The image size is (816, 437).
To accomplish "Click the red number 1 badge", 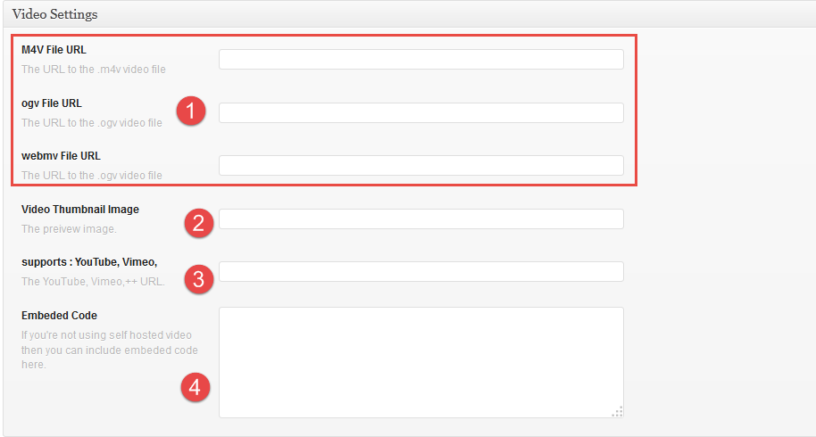I will pos(191,111).
